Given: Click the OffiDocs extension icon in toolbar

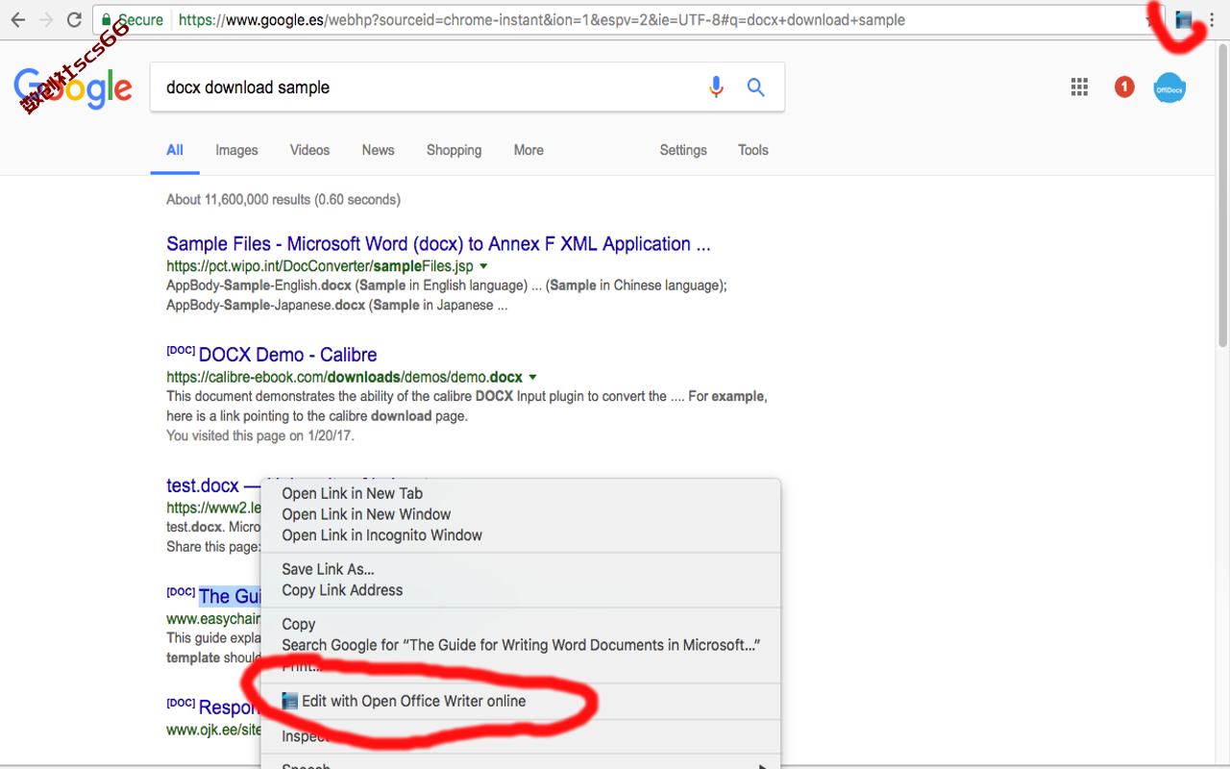Looking at the screenshot, I should (1184, 19).
